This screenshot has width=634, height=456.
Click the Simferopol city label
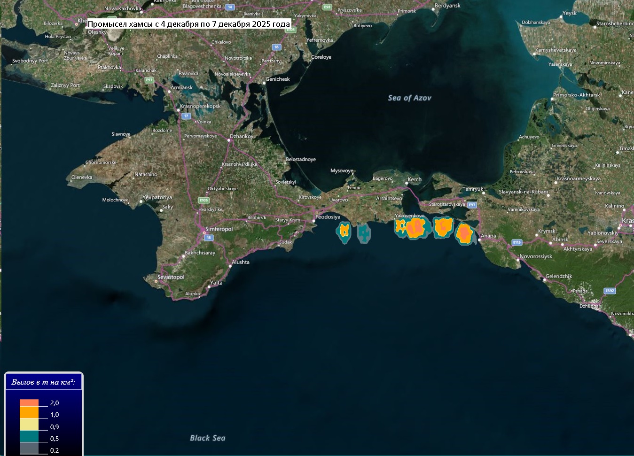point(219,229)
